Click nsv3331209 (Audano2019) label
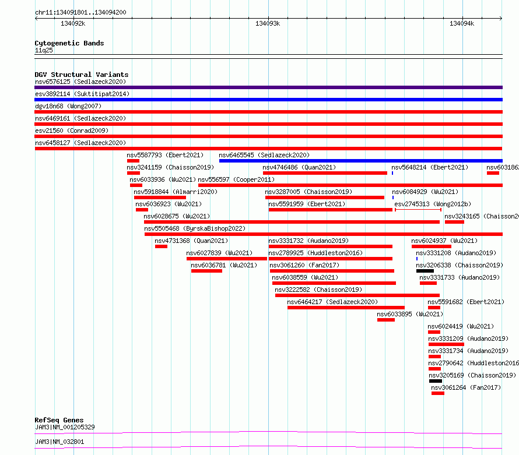The width and height of the screenshot is (519, 455). tap(468, 338)
